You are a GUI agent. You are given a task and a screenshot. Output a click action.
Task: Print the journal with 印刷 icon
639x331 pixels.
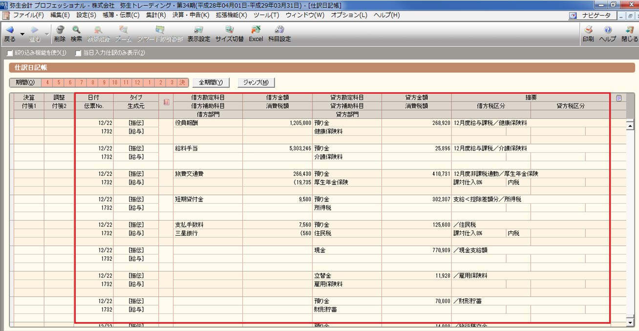(x=588, y=33)
